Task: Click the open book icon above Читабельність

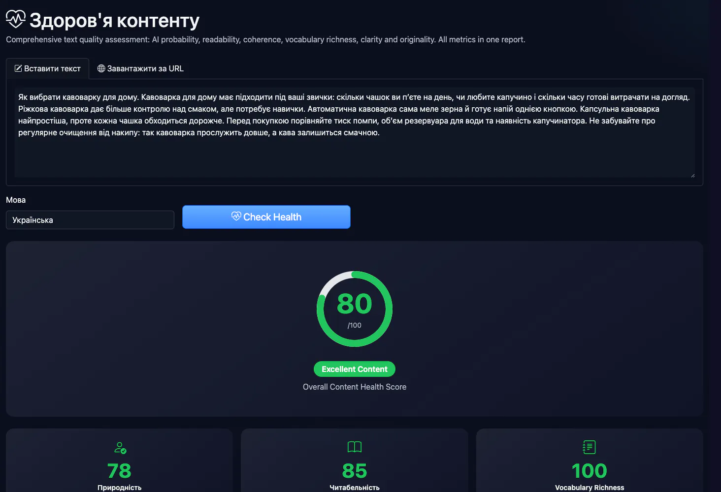Action: click(355, 447)
